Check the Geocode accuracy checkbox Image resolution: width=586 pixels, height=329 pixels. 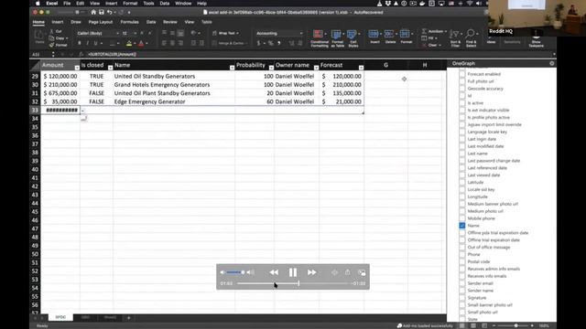462,89
